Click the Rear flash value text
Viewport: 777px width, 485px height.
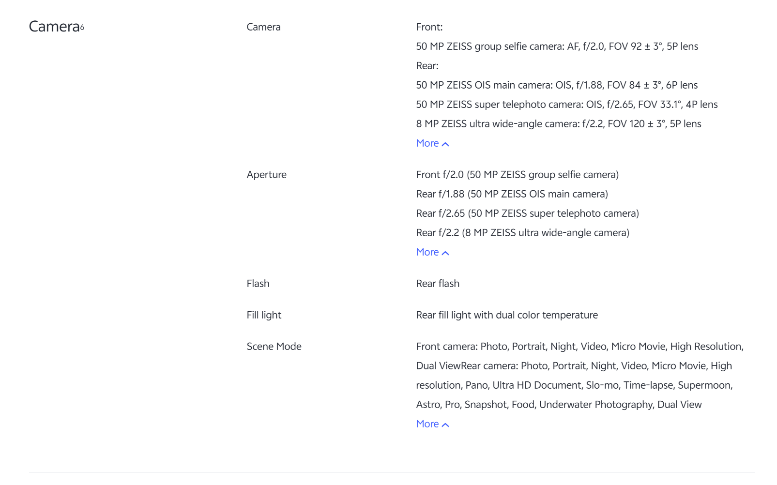pyautogui.click(x=438, y=284)
